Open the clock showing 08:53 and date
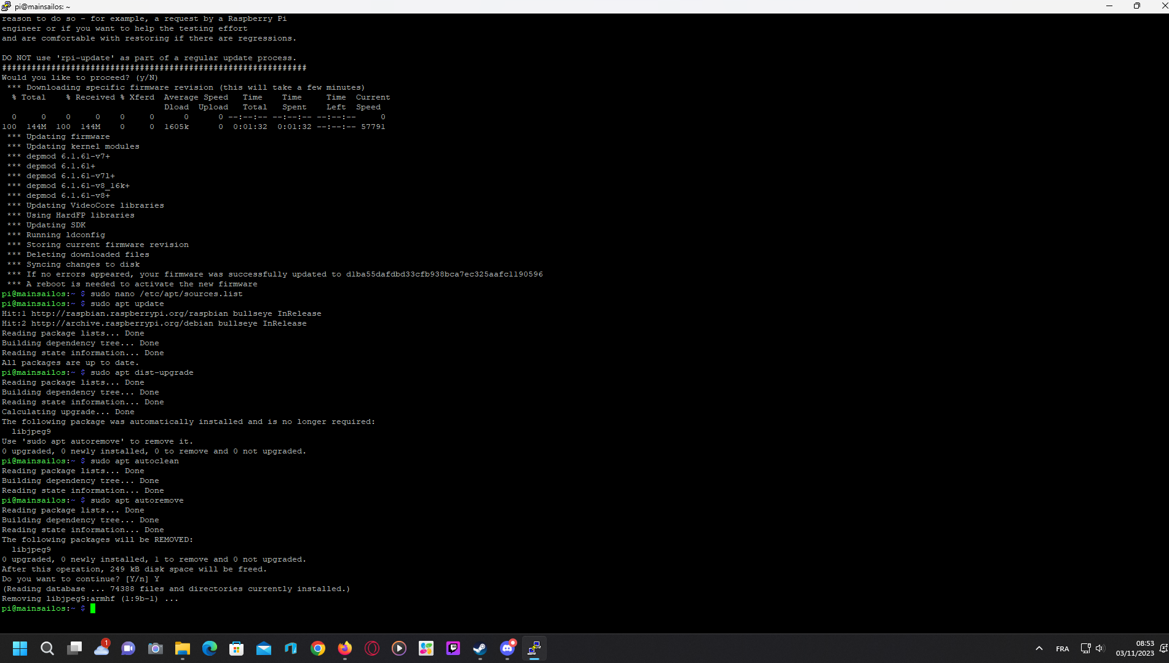This screenshot has height=663, width=1169. point(1135,648)
